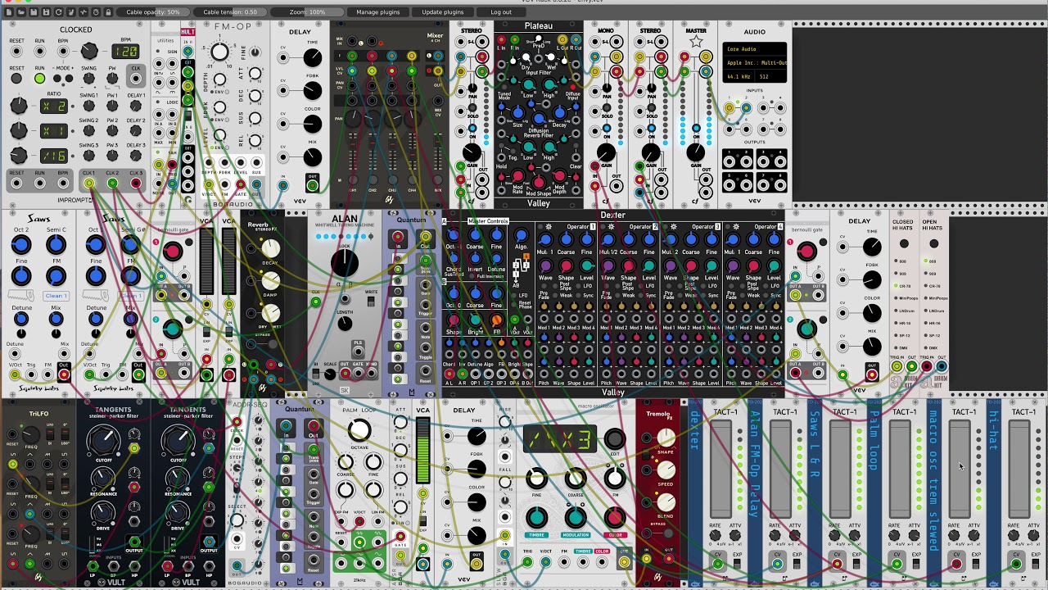Click the New patch toolbar icon

(8, 12)
